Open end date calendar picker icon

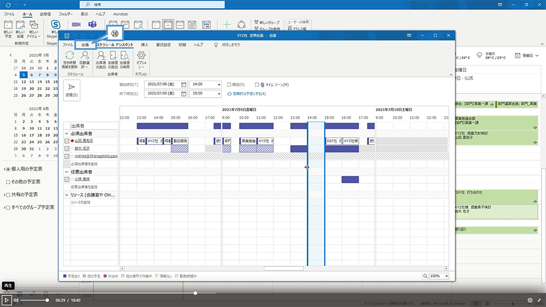183,94
